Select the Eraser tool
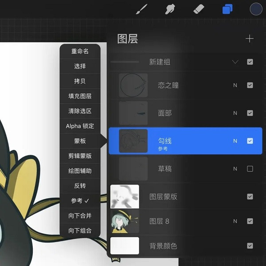Screen dimensions: 266x266 tap(199, 9)
